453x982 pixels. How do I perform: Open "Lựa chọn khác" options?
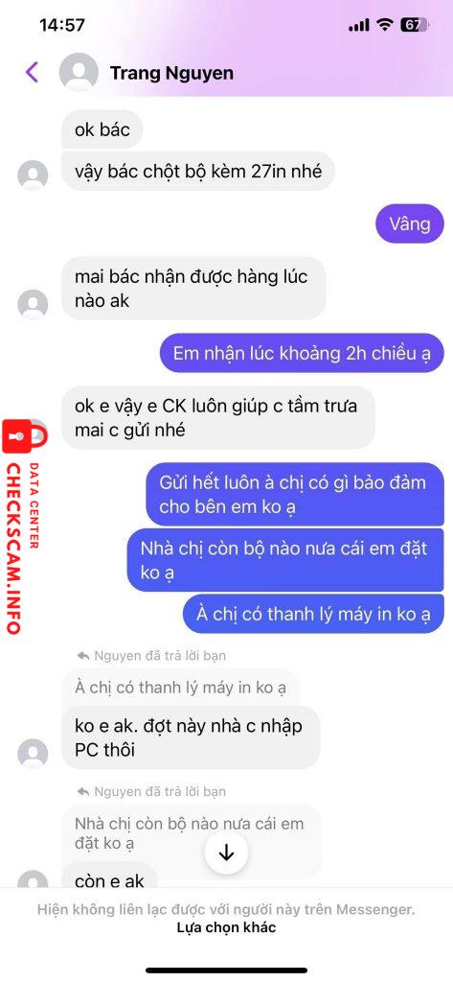(x=226, y=927)
